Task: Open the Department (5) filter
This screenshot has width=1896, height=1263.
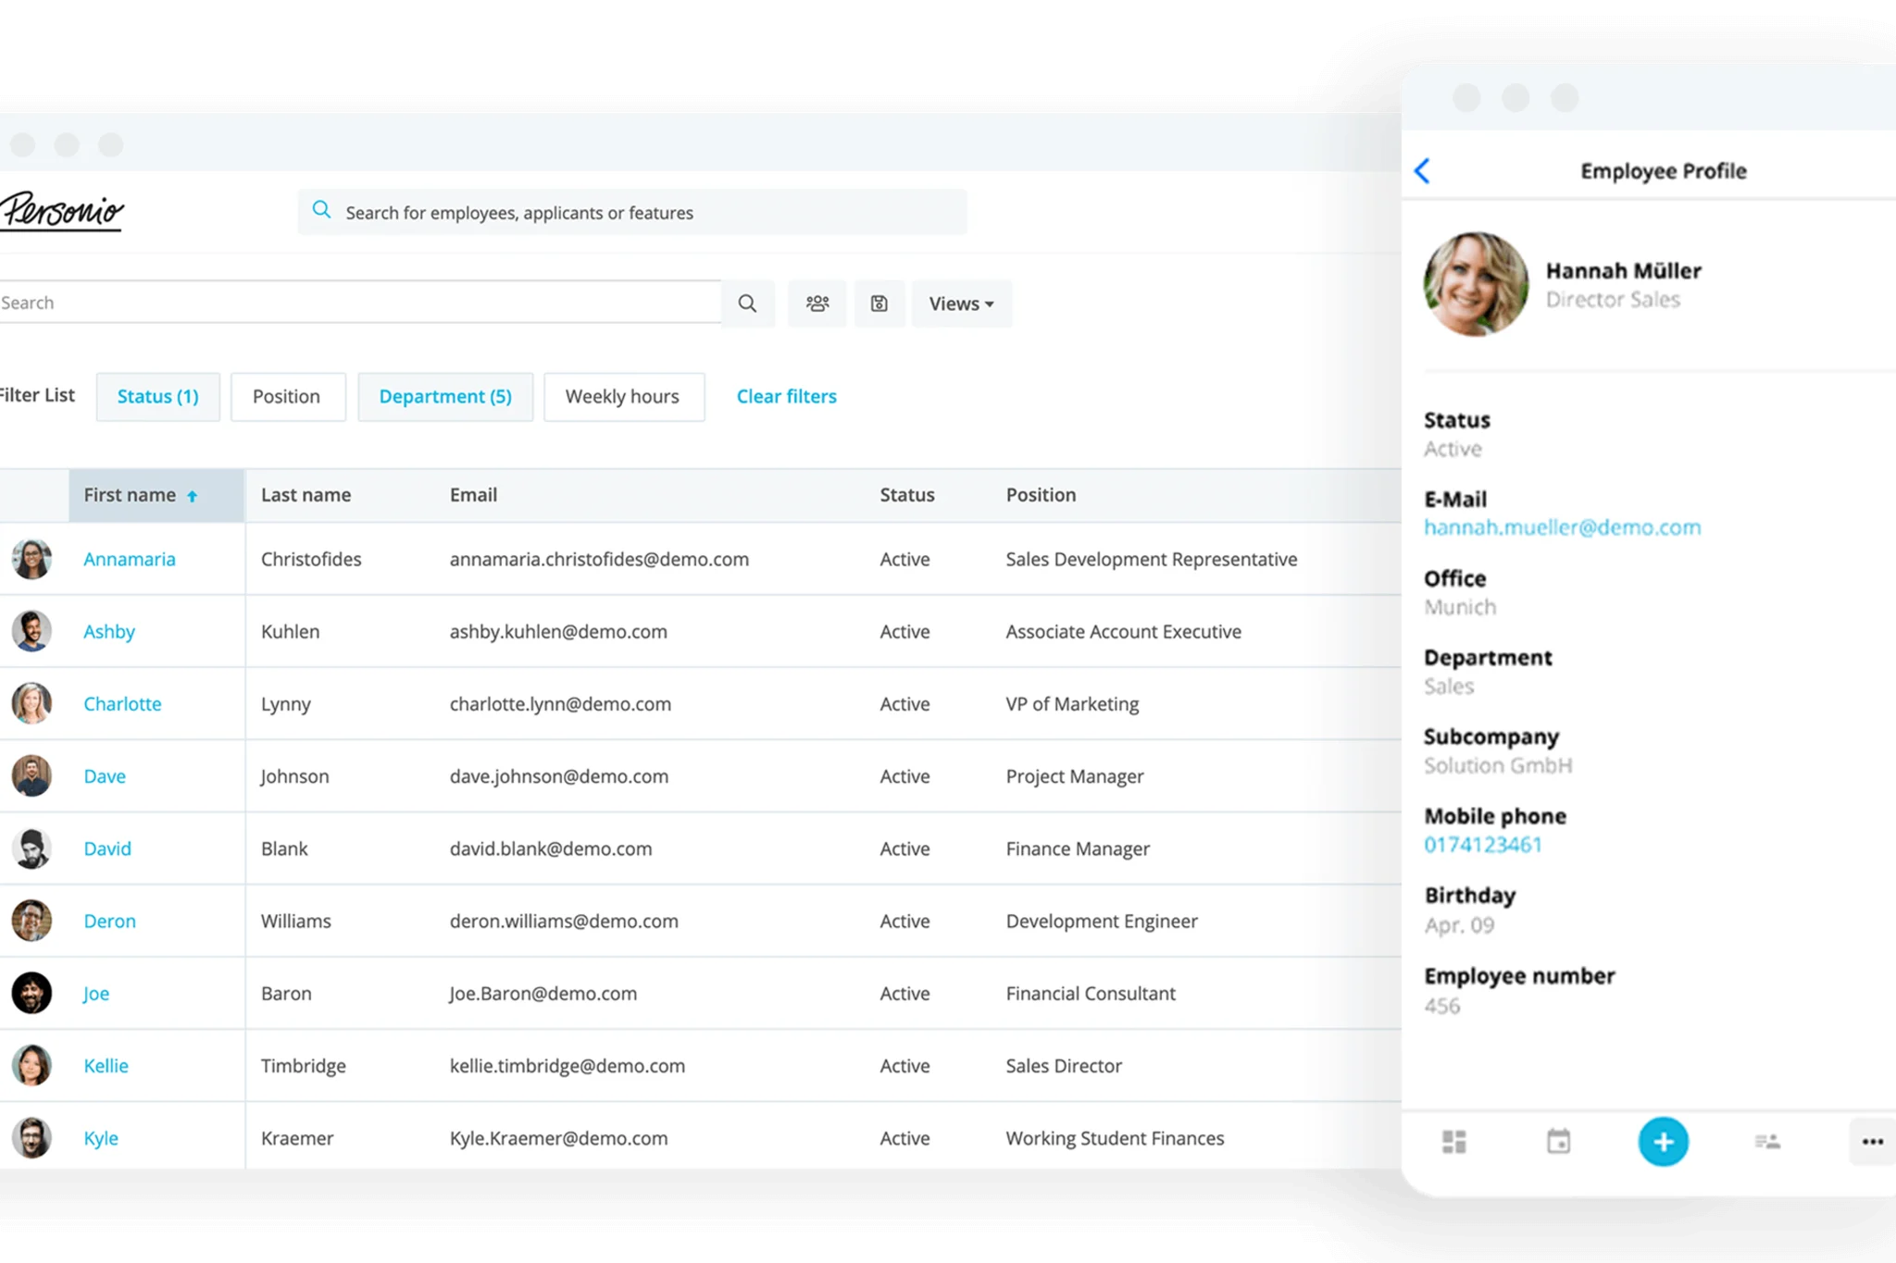Action: (445, 397)
